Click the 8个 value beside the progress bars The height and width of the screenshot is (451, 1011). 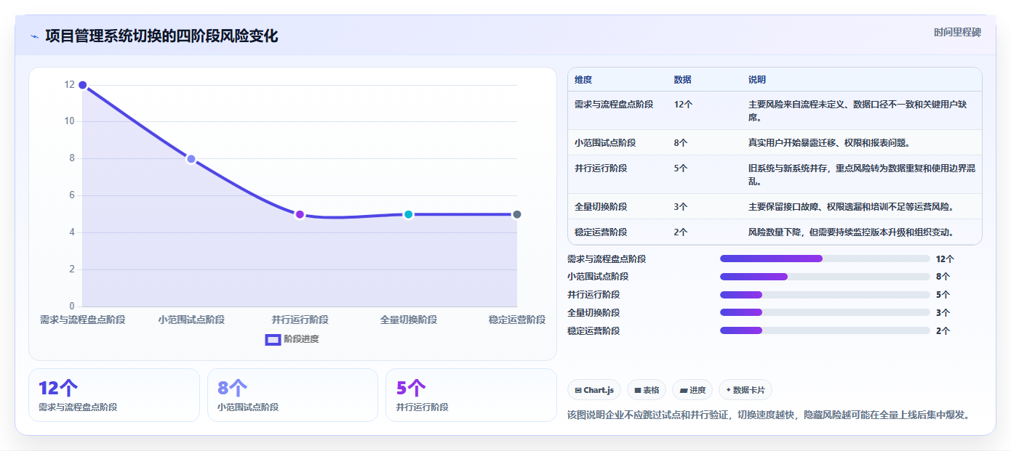[x=943, y=277]
